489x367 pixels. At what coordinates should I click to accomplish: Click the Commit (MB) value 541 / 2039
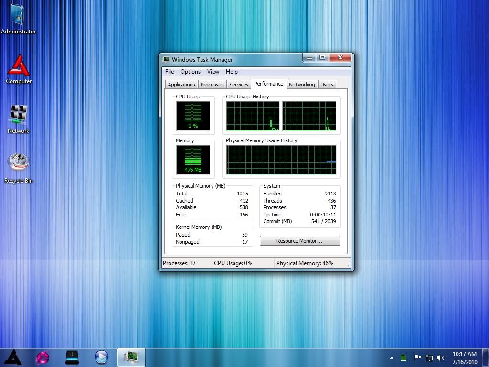click(x=324, y=221)
